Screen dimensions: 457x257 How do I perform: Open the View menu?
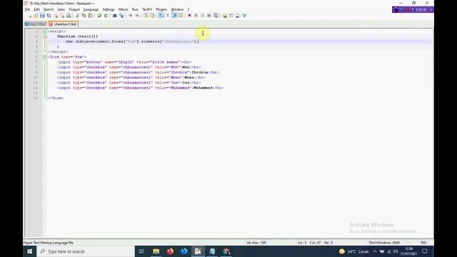click(x=61, y=9)
